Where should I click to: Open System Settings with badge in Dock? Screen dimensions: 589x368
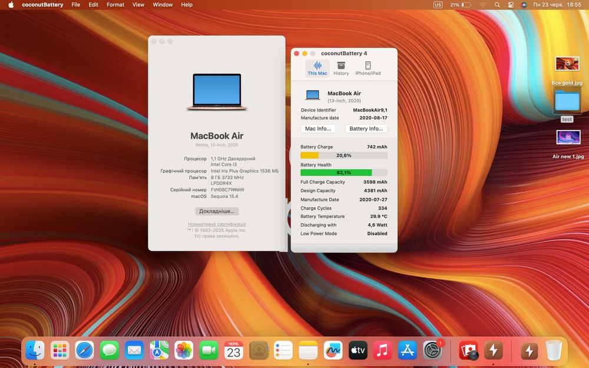point(433,350)
